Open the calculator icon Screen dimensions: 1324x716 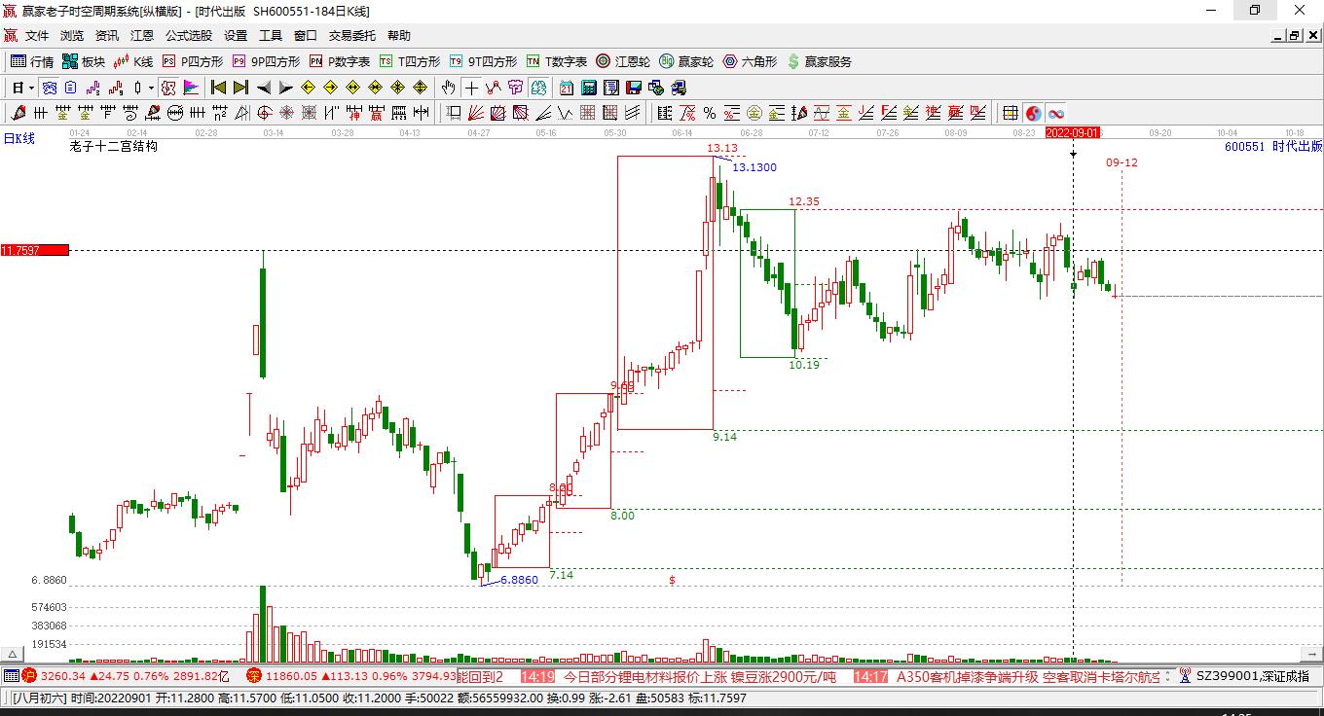click(588, 88)
